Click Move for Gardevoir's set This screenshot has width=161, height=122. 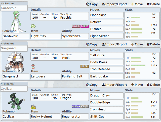[137, 4]
